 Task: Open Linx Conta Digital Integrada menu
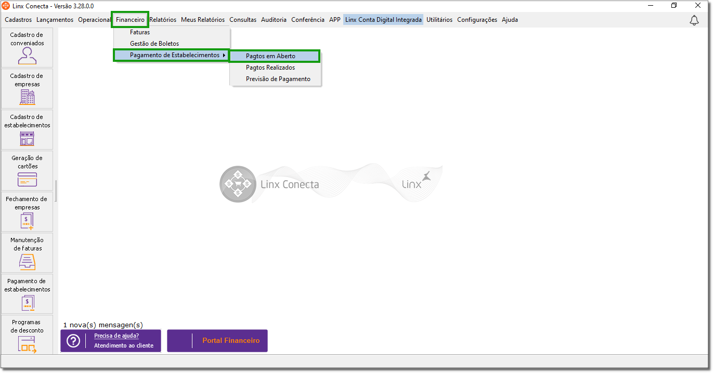(x=383, y=20)
